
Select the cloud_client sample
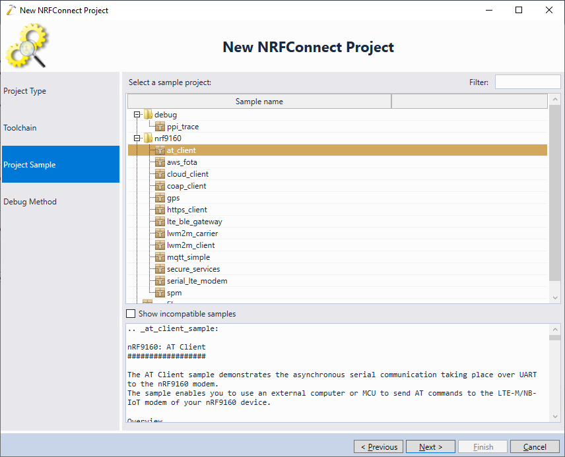tap(187, 174)
